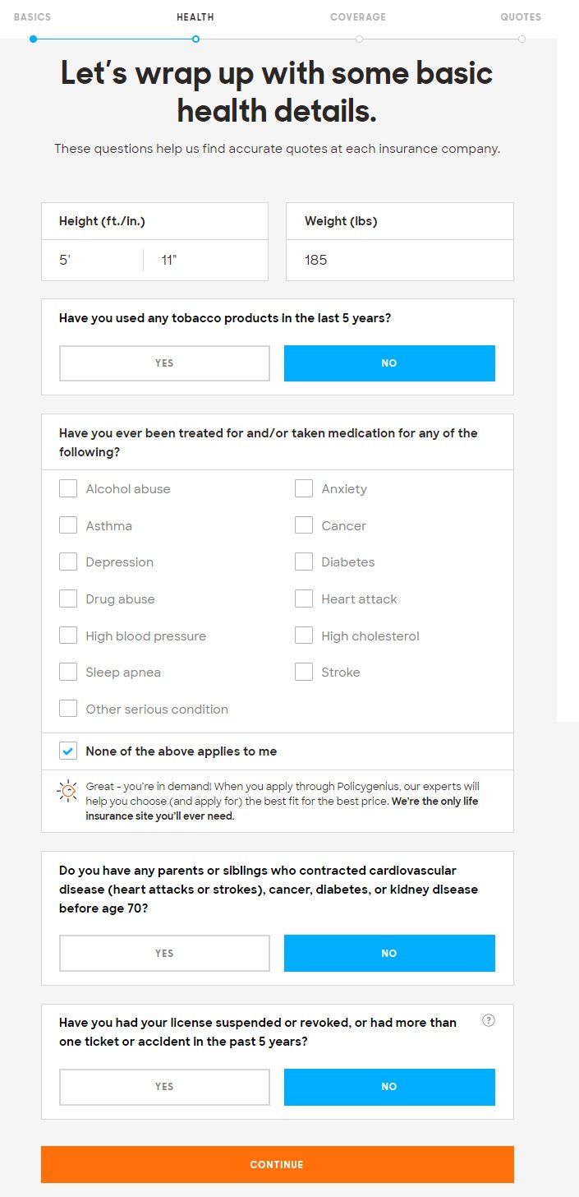Tick the High cholesterol checkbox
The width and height of the screenshot is (579, 1197).
304,635
